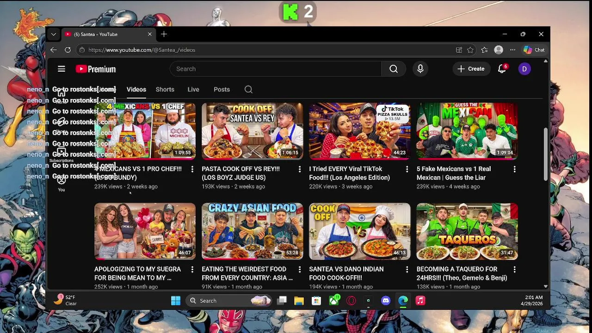Open options for PASTA COOK OFF VS REY video
The image size is (592, 333).
coord(299,169)
